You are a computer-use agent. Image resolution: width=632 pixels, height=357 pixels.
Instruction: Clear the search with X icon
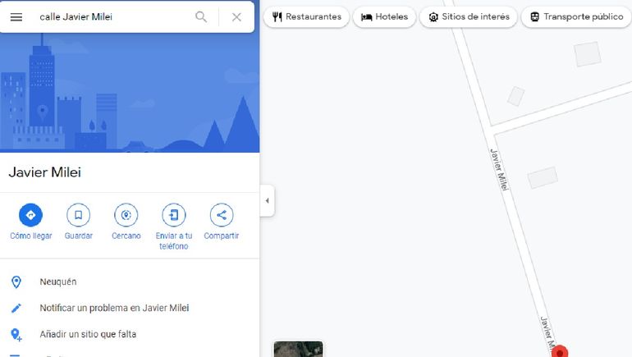(236, 17)
